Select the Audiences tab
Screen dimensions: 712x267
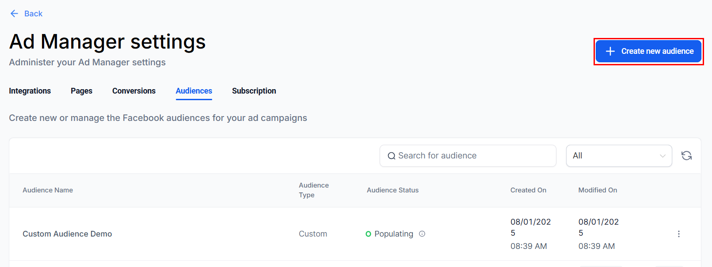point(194,91)
